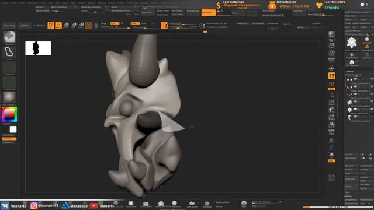Toggle Sculptris Pro mode icon
The height and width of the screenshot is (210, 374).
click(96, 26)
